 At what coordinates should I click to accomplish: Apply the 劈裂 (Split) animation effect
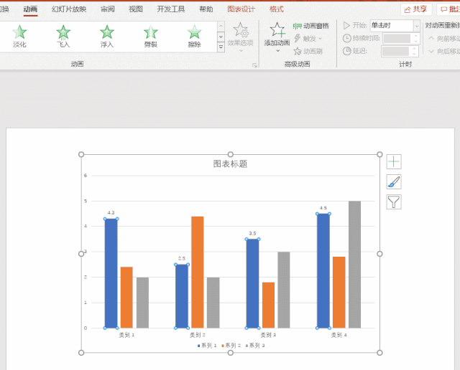150,36
